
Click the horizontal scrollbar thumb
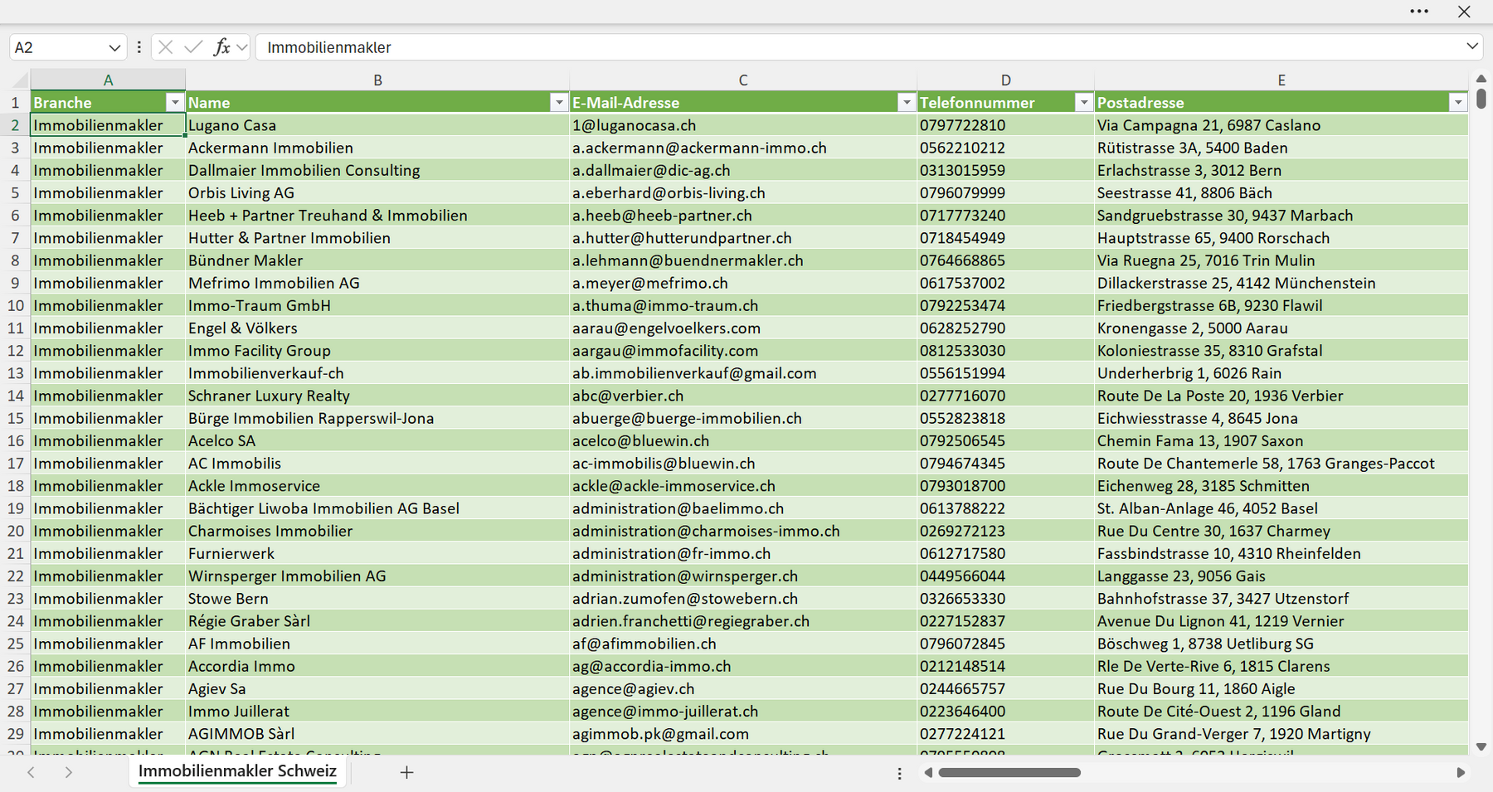pyautogui.click(x=1009, y=772)
